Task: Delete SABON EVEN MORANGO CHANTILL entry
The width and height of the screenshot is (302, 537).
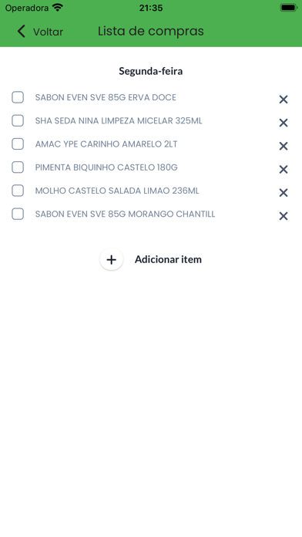Action: tap(284, 216)
